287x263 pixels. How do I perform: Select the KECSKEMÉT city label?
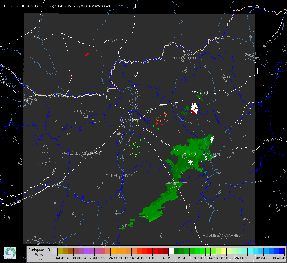click(x=176, y=184)
